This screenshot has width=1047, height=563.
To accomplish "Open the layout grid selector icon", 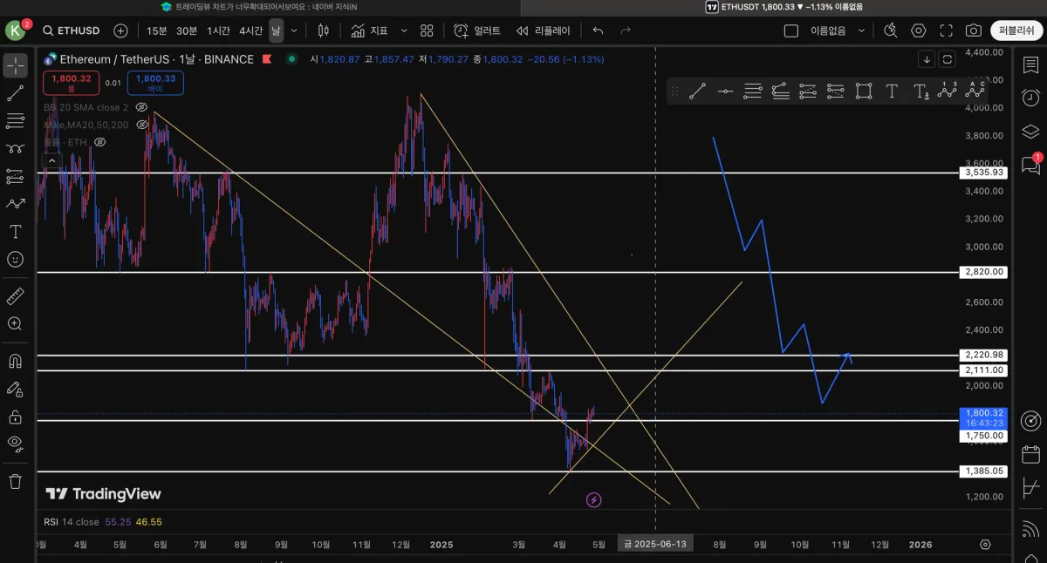I will click(427, 31).
